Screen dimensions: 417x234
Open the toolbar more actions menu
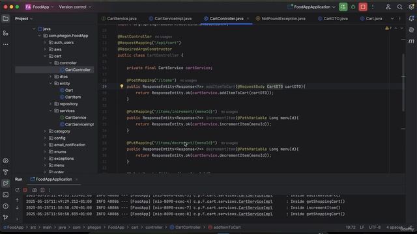click(373, 7)
